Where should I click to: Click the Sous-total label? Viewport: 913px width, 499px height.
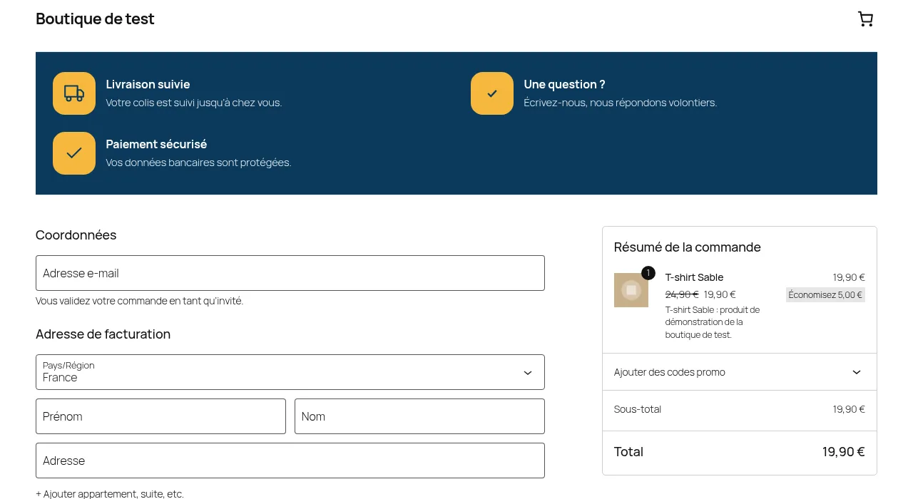[638, 409]
